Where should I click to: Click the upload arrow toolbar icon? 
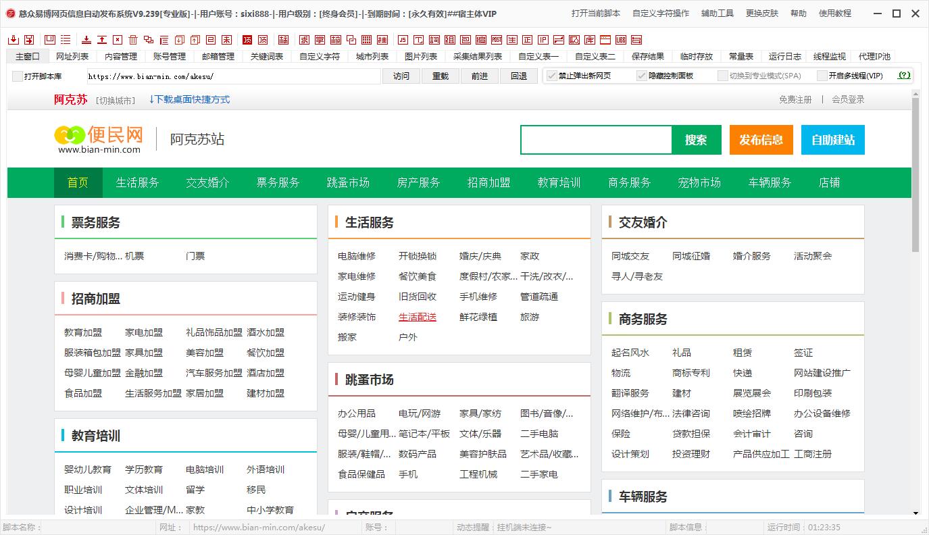point(102,40)
